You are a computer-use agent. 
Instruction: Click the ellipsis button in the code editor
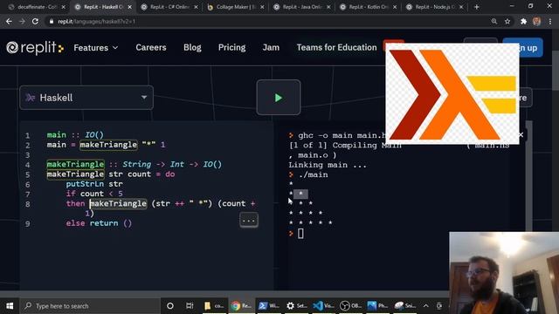[x=248, y=220]
